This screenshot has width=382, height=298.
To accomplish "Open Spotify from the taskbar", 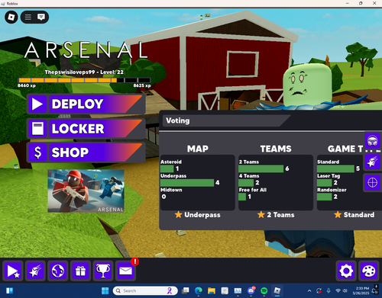I will 264,290.
